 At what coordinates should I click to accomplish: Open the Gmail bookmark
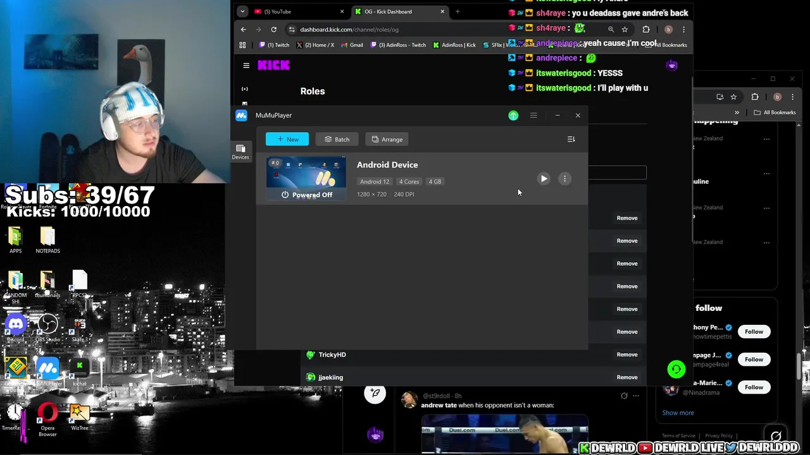tap(352, 45)
